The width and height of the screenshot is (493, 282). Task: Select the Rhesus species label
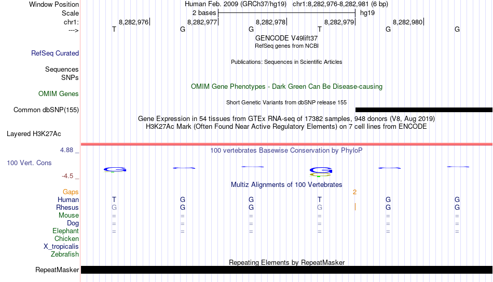[67, 207]
